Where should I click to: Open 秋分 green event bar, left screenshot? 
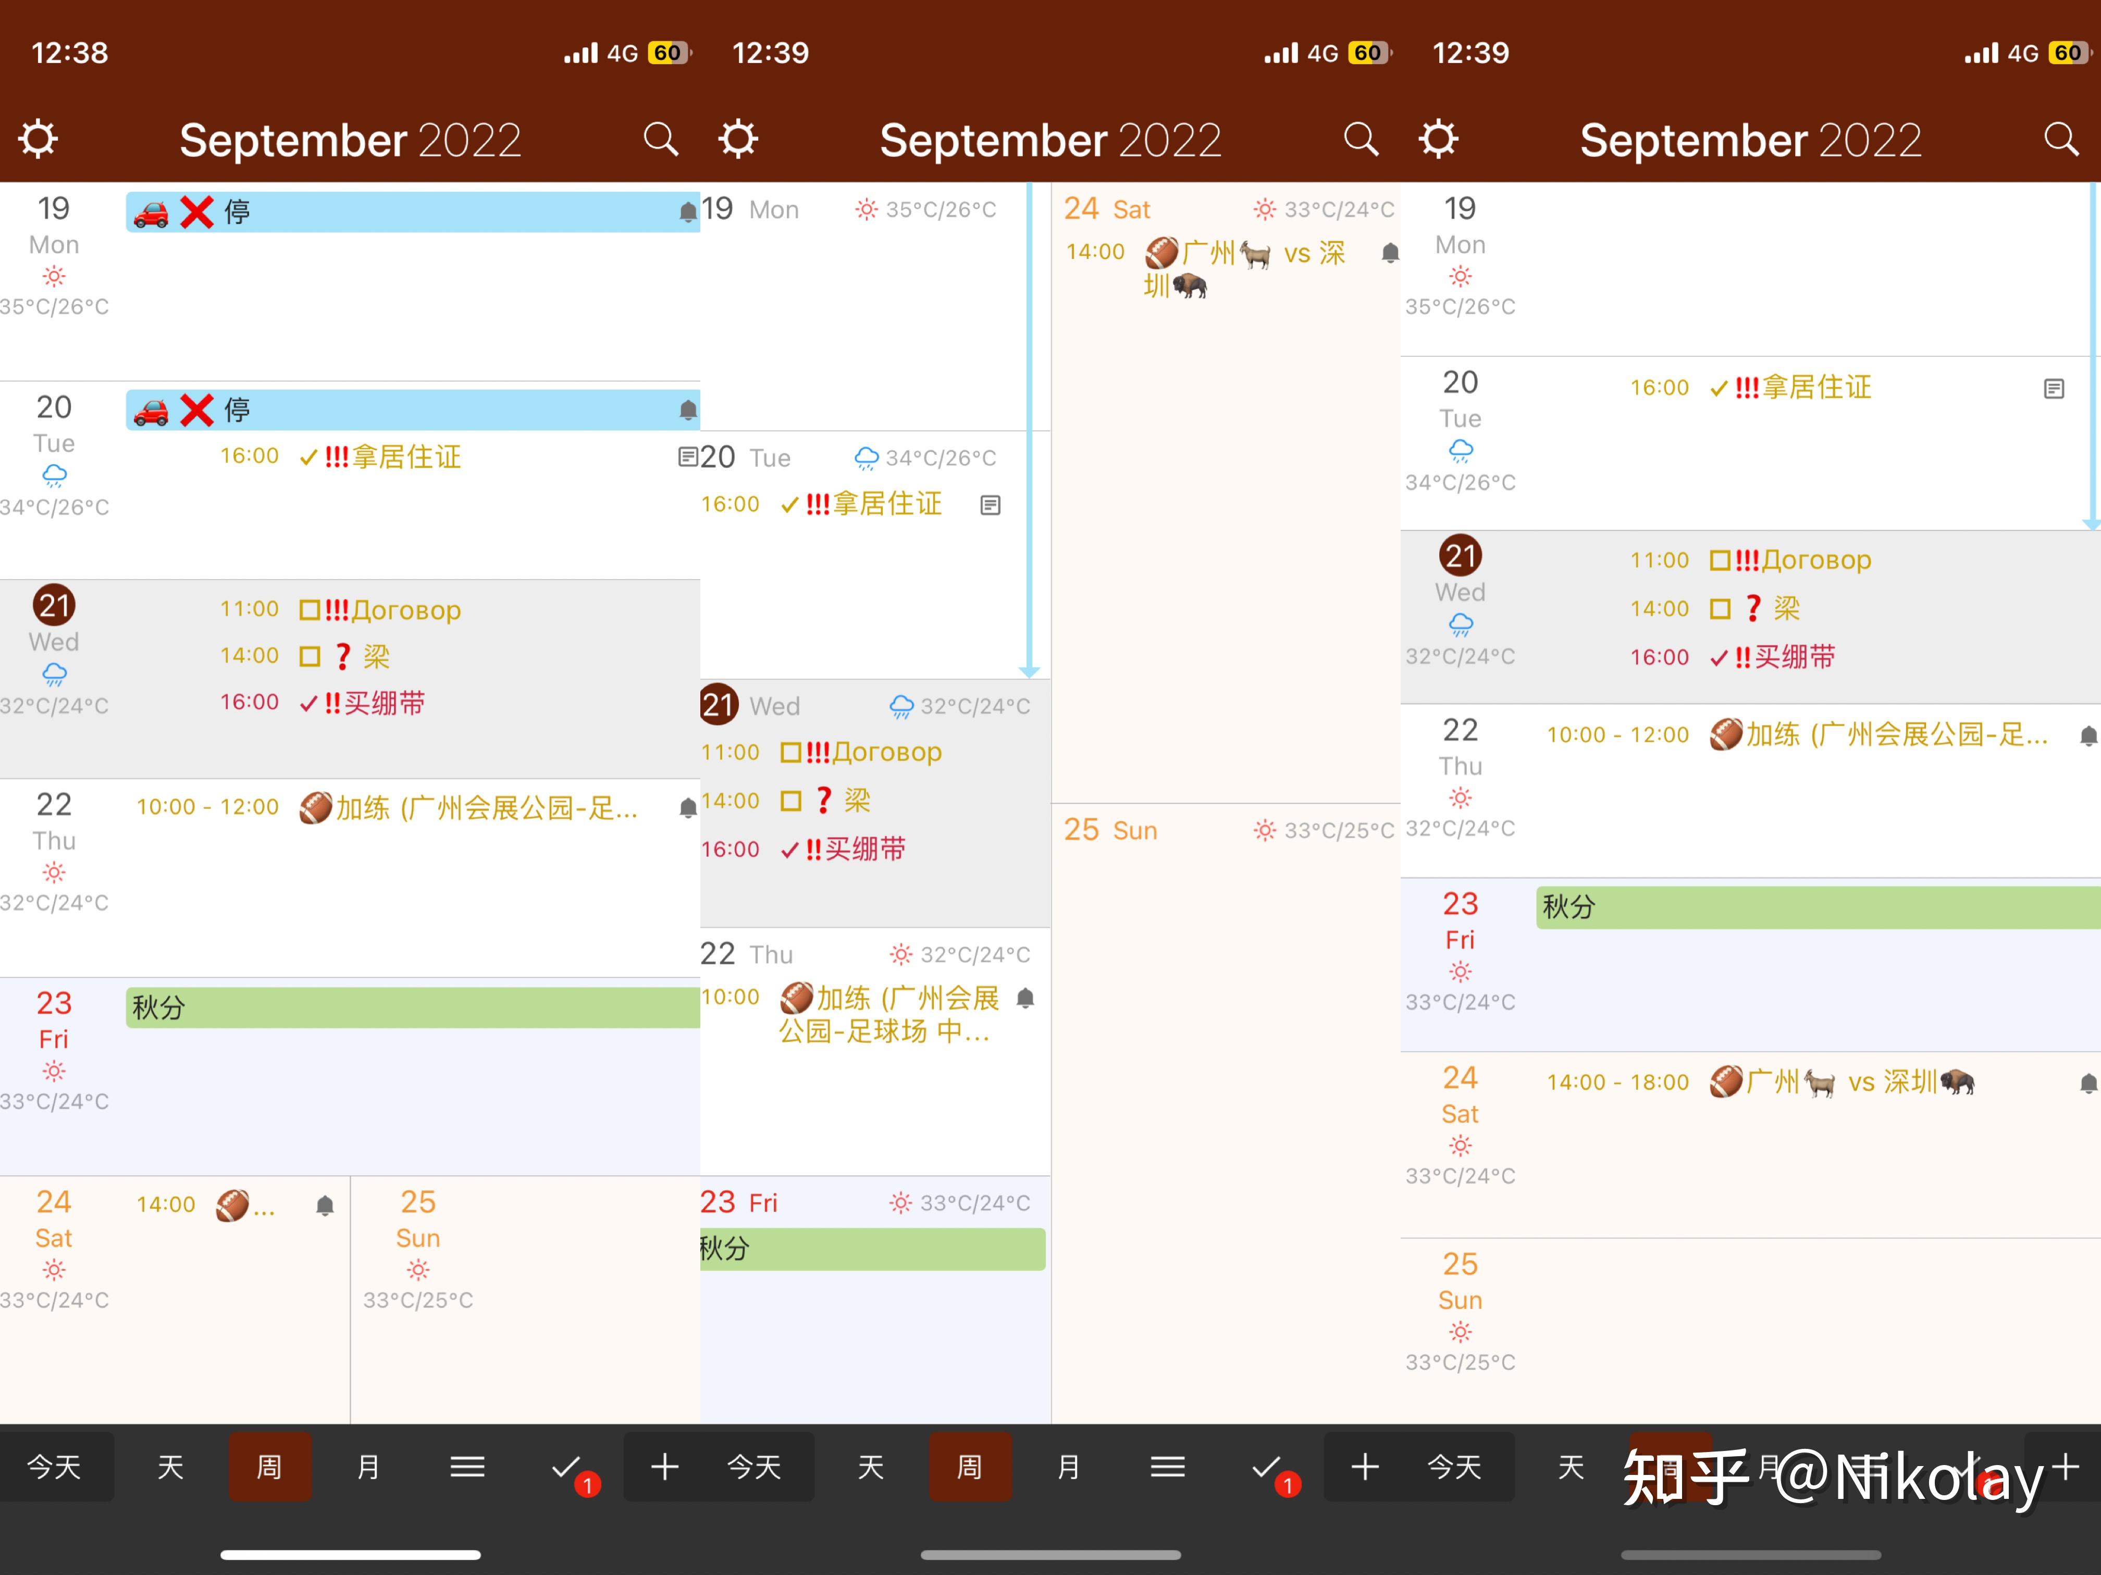[413, 1008]
